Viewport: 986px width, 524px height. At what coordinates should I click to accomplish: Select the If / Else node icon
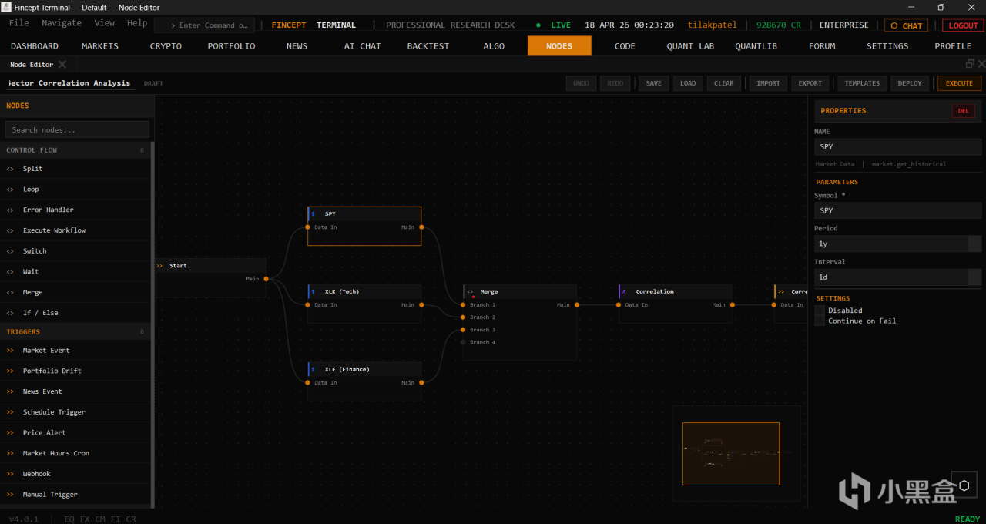[x=10, y=313]
